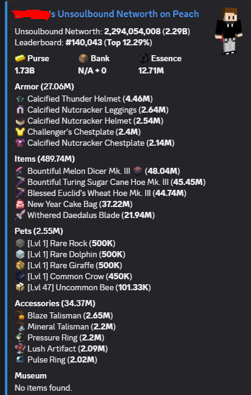251x395 pixels.
Task: Click the Challenger's Chestplate icon
Action: click(20, 132)
